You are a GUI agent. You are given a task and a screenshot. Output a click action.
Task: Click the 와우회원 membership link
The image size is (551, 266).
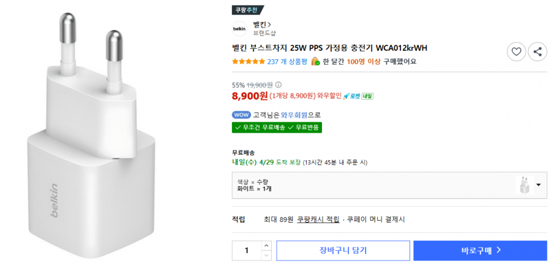[x=294, y=115]
